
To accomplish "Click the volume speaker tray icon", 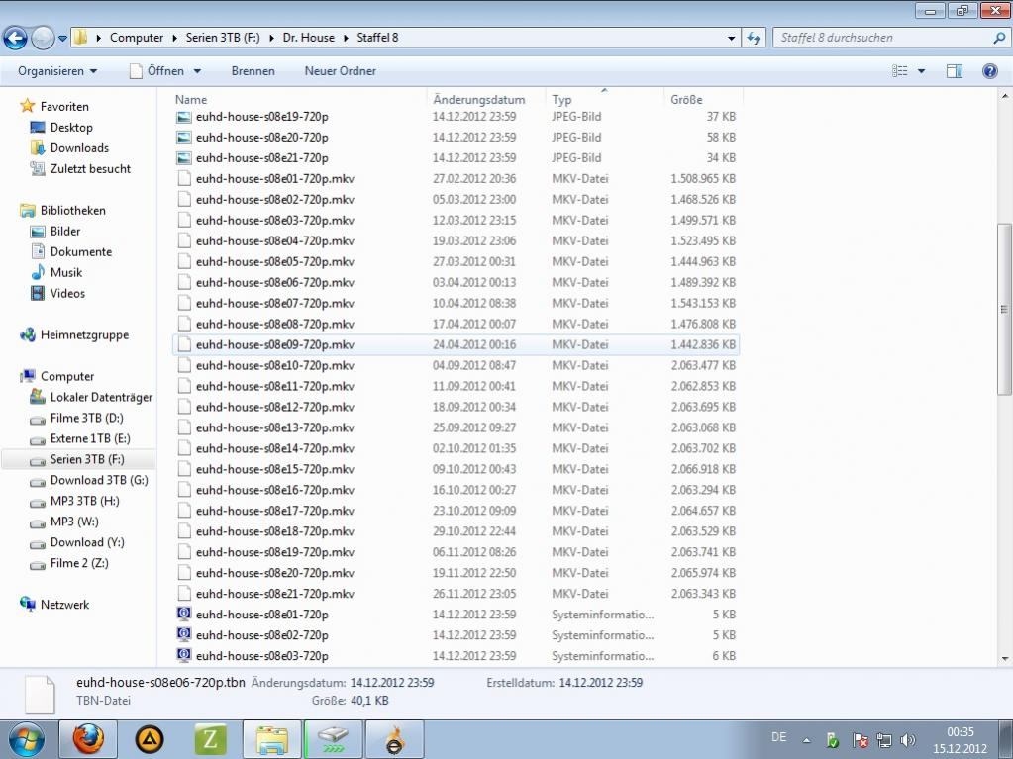I will pyautogui.click(x=908, y=740).
